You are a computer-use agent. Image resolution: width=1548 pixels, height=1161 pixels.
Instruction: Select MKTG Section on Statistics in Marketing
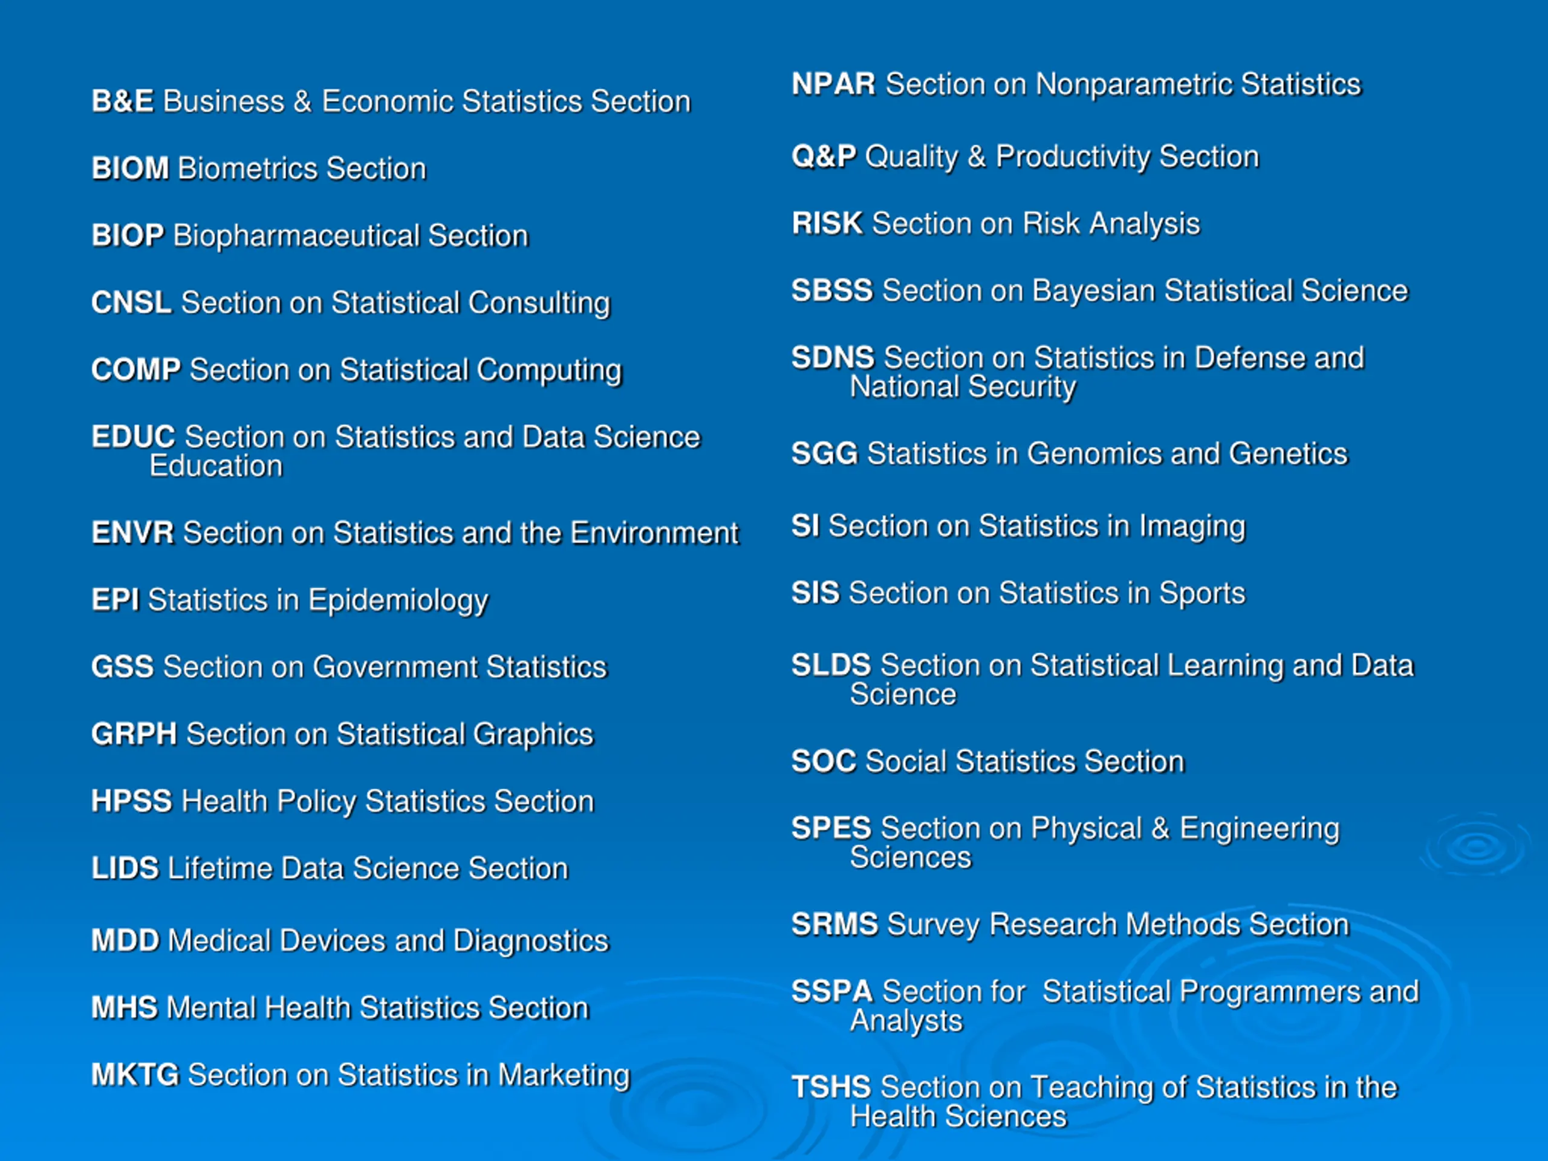[x=361, y=1076]
